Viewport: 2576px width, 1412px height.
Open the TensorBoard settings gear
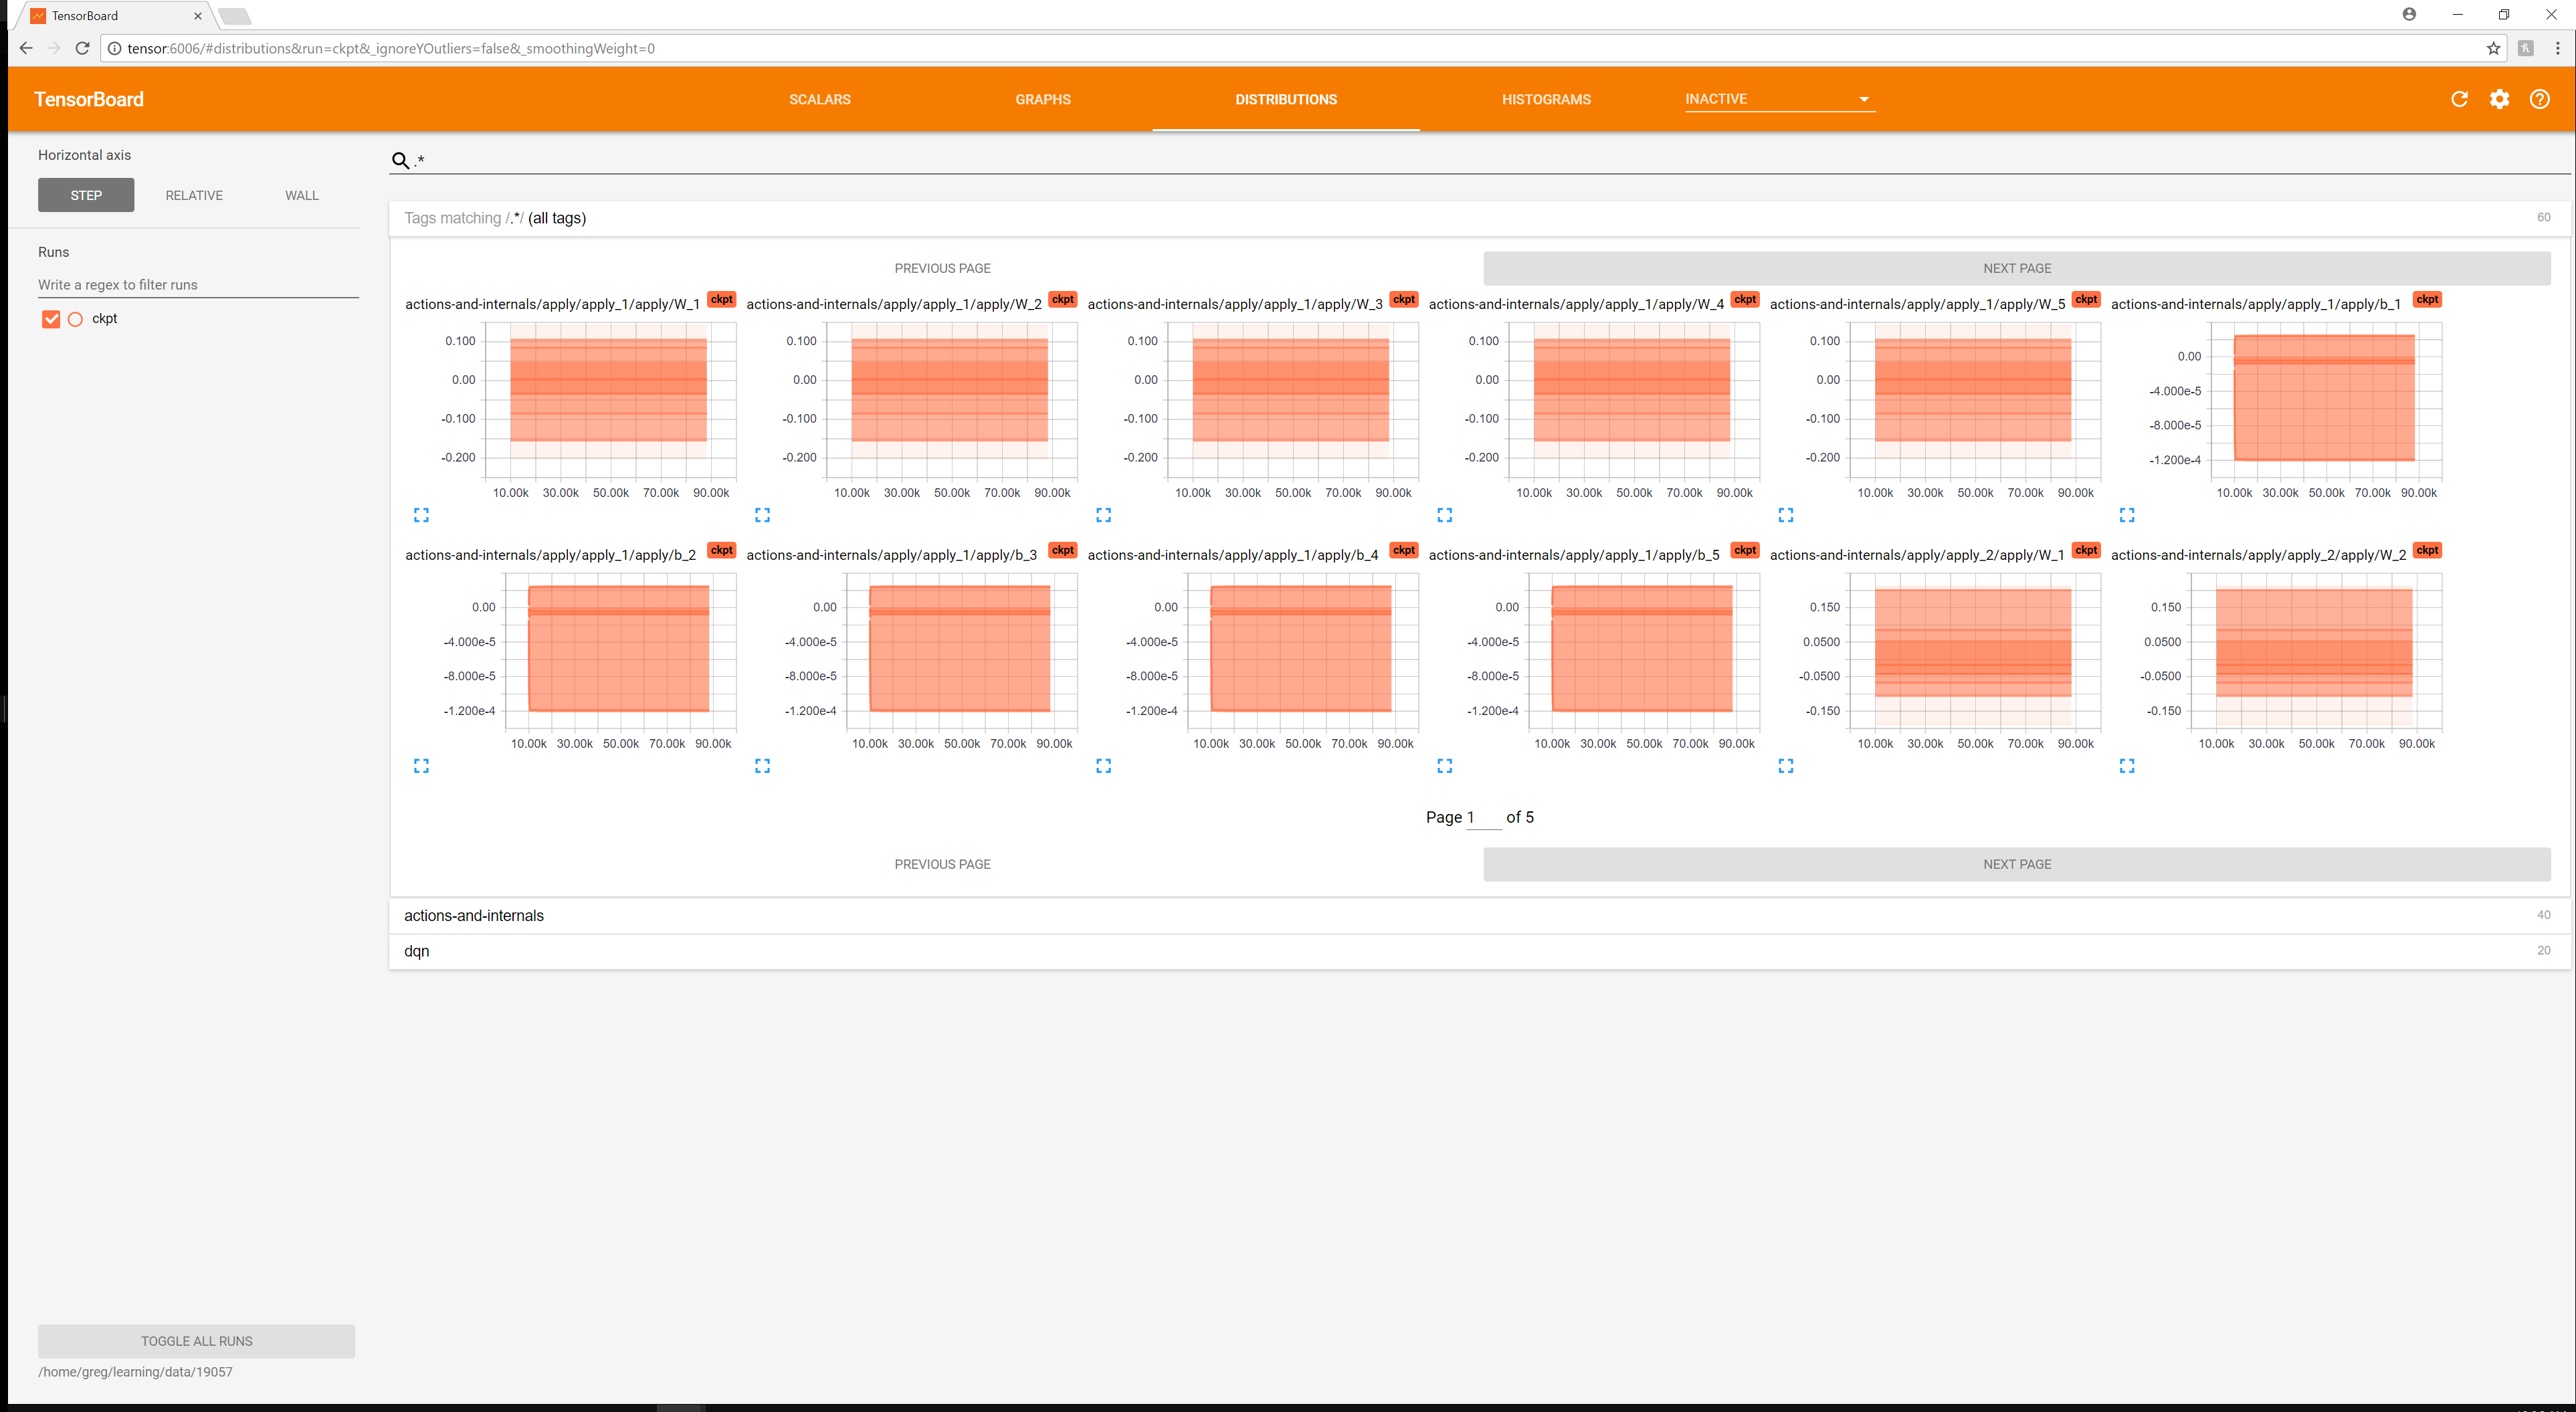pyautogui.click(x=2500, y=99)
